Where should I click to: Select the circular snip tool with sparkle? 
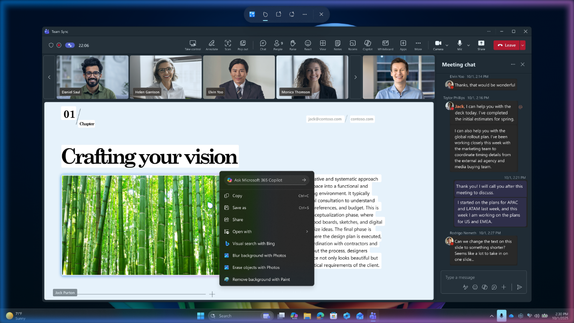[x=292, y=14]
